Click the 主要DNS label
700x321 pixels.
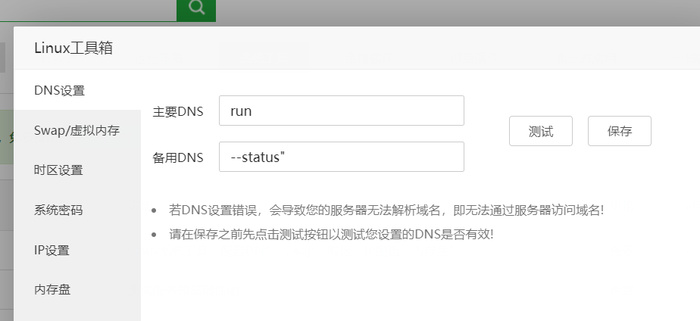pyautogui.click(x=178, y=111)
